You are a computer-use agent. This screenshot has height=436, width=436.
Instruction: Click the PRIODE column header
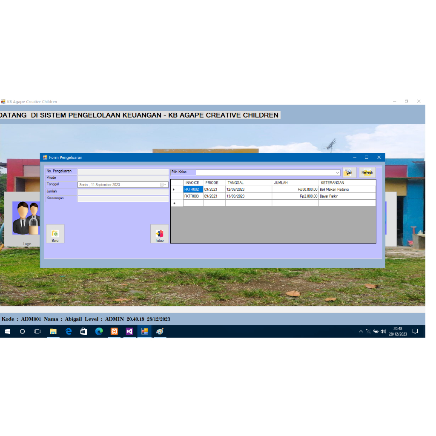[215, 183]
